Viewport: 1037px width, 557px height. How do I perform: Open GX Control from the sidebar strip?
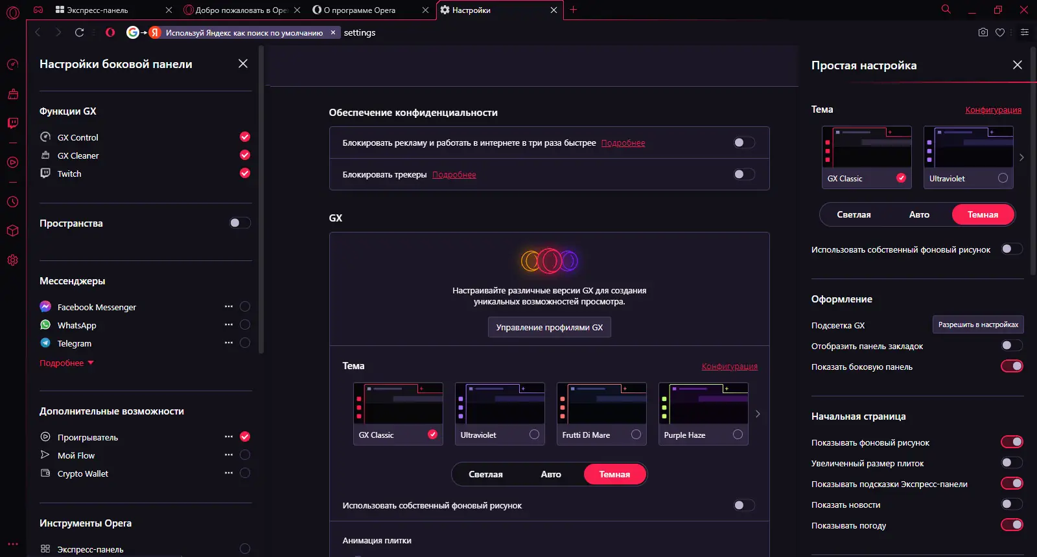[12, 64]
